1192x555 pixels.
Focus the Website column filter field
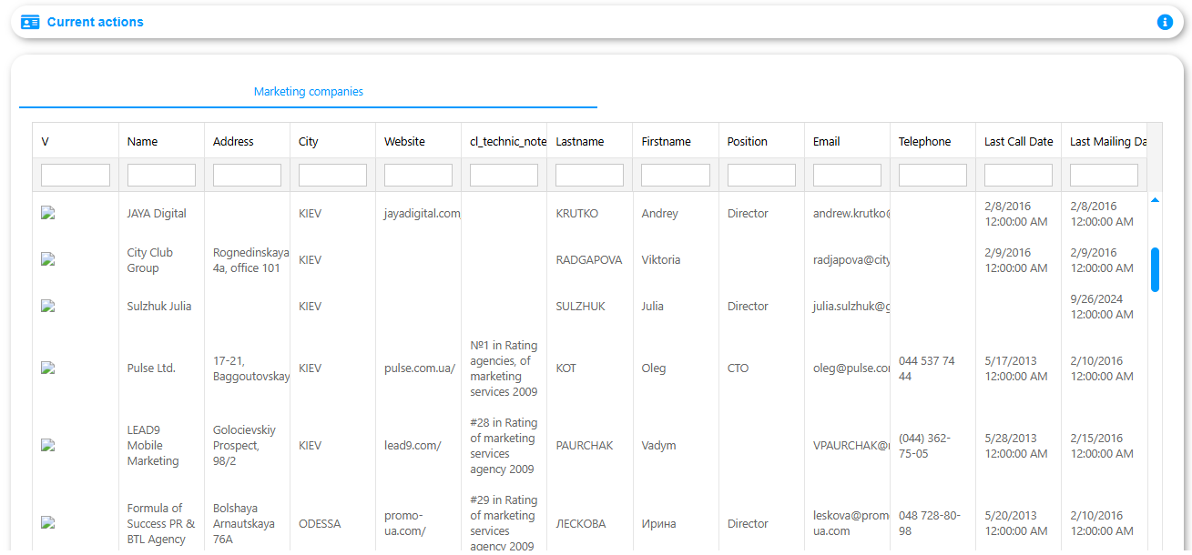418,175
